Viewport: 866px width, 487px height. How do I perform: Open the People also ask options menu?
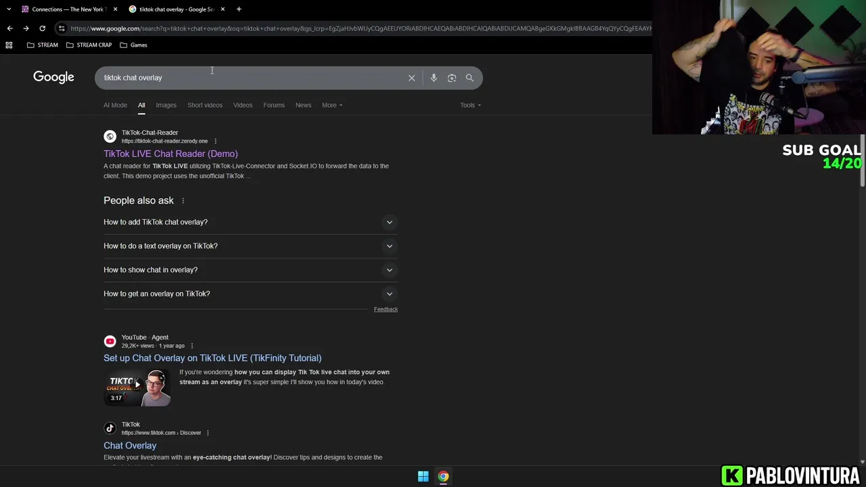tap(183, 201)
